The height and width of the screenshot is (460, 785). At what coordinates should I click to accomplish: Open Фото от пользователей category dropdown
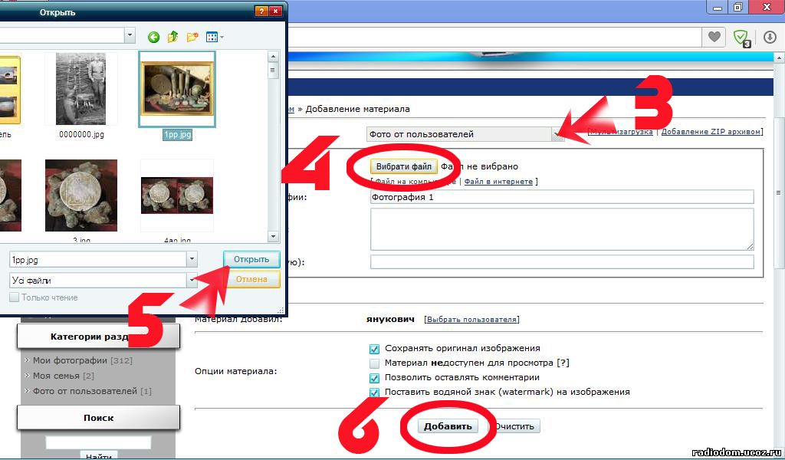[558, 134]
